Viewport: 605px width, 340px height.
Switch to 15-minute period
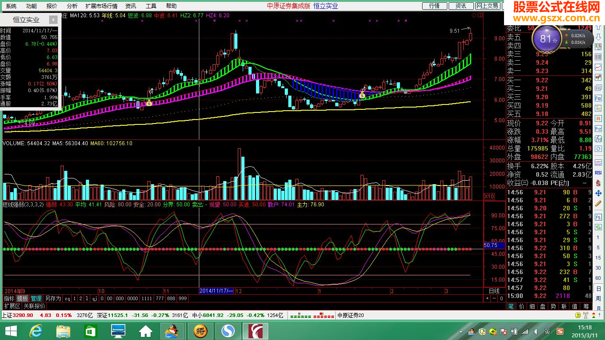coord(599,258)
